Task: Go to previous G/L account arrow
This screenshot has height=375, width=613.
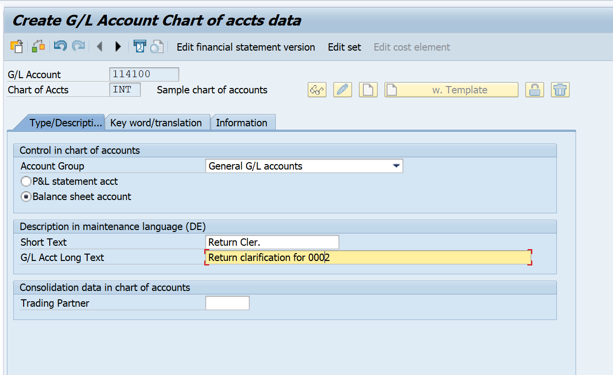Action: point(99,47)
